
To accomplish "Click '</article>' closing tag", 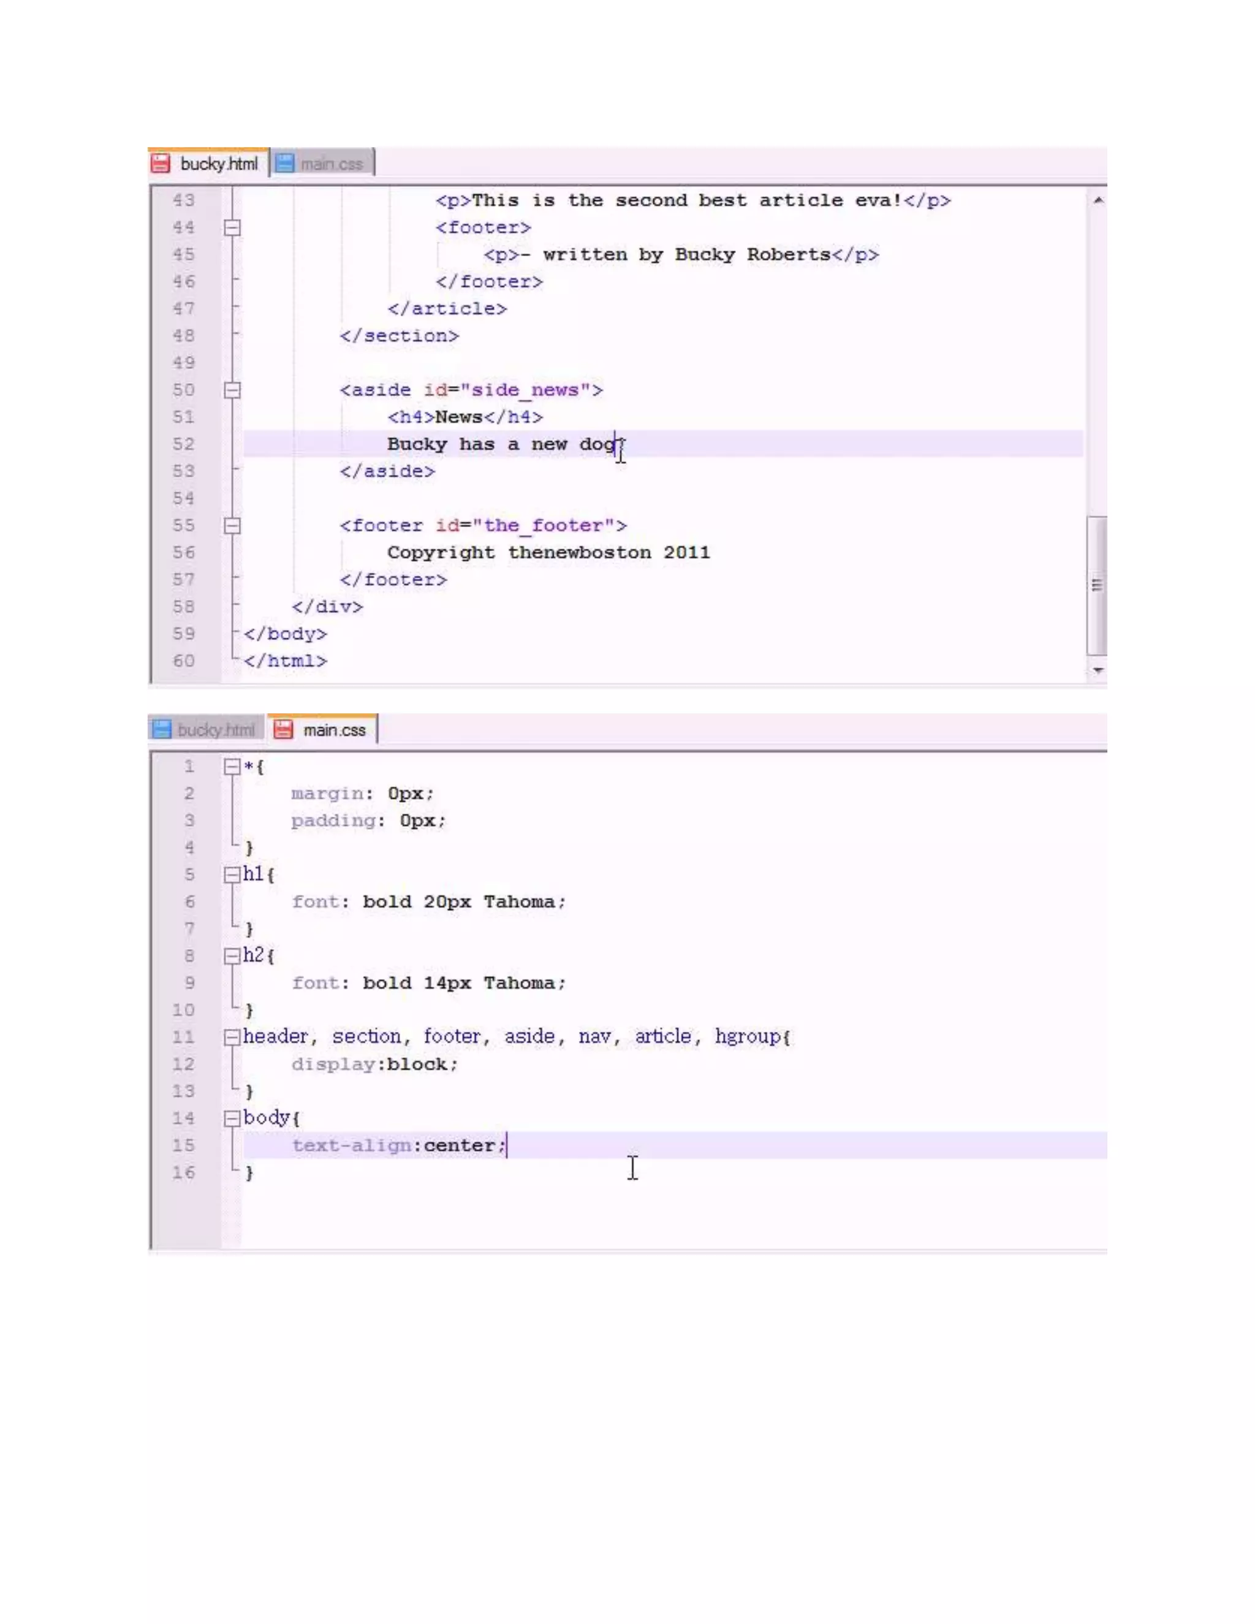I will coord(447,309).
